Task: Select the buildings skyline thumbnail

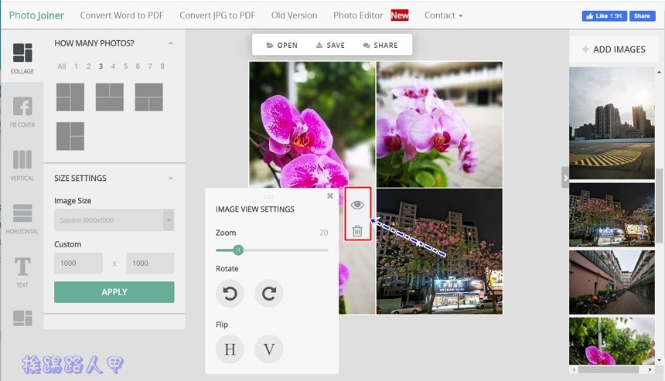Action: pos(612,124)
